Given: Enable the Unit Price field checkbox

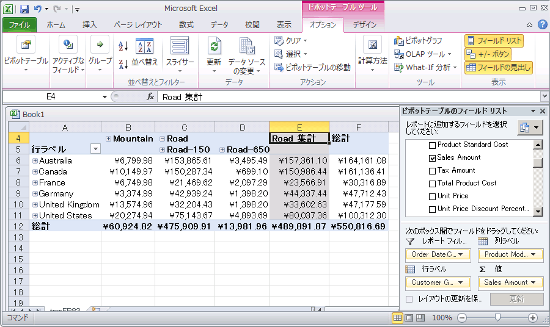Looking at the screenshot, I should tap(433, 196).
